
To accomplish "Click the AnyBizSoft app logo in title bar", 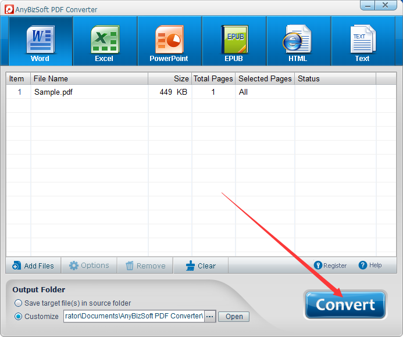I will pos(9,9).
